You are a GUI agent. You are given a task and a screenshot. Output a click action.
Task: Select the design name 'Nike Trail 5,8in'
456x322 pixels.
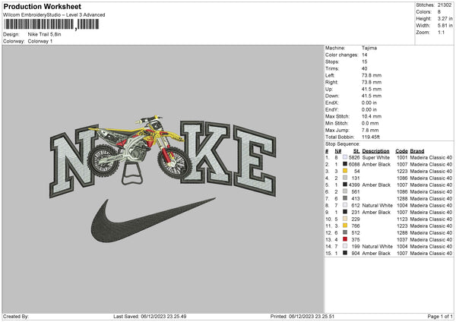click(x=45, y=34)
